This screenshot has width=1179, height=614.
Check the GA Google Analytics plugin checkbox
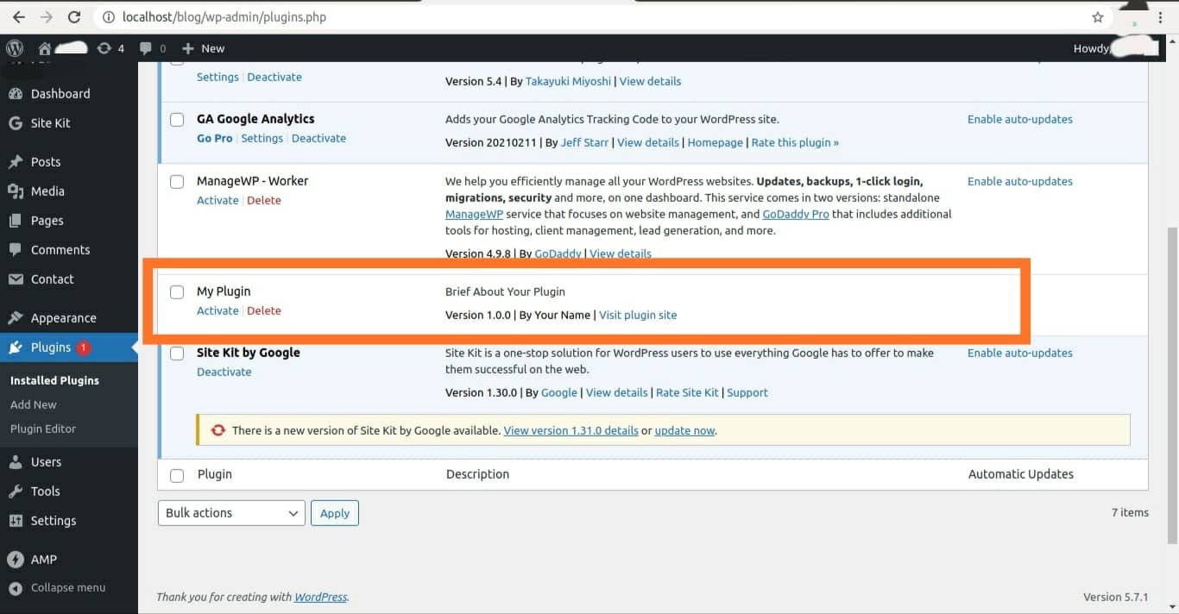click(177, 119)
